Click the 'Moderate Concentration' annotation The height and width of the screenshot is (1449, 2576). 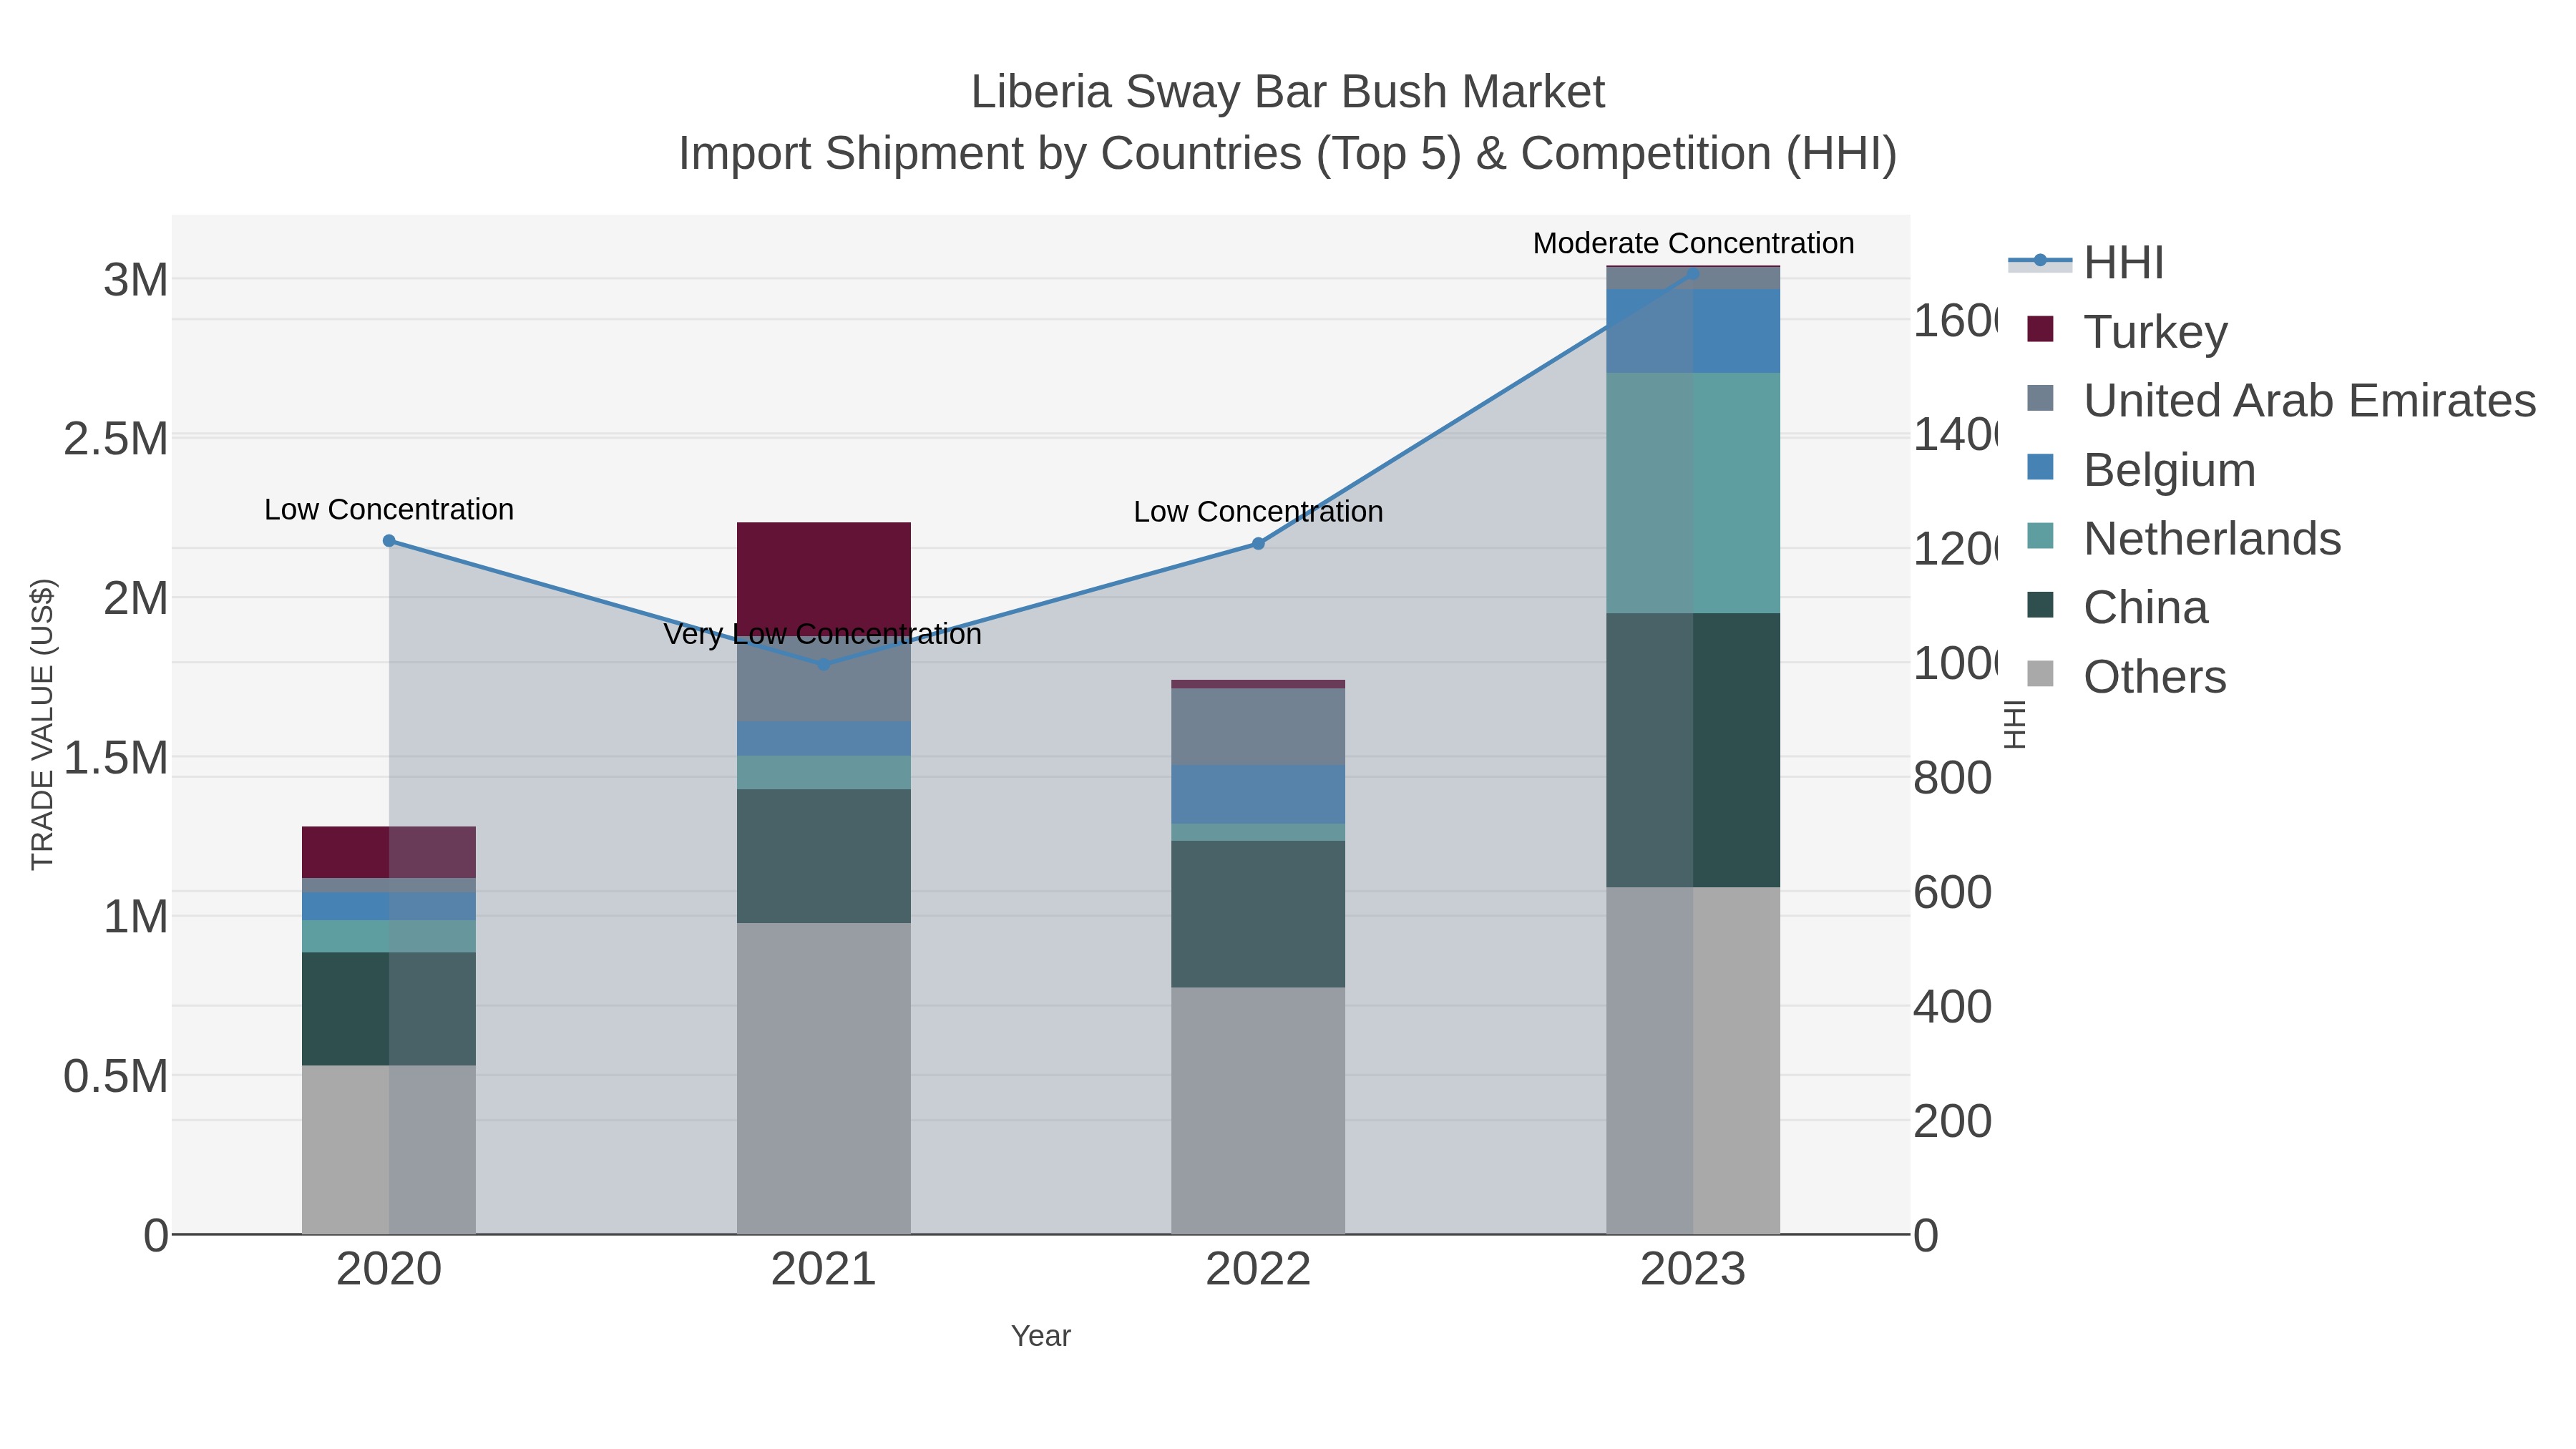click(1693, 243)
